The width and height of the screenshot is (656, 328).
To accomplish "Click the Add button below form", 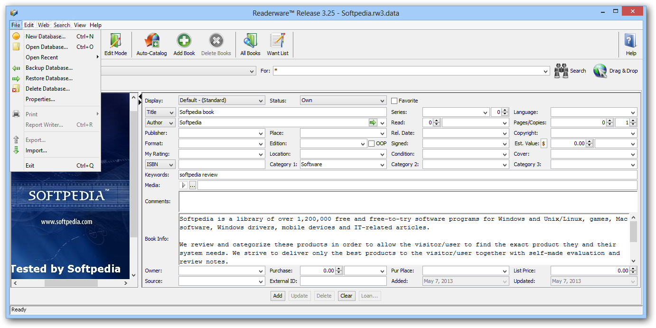I will coord(278,296).
